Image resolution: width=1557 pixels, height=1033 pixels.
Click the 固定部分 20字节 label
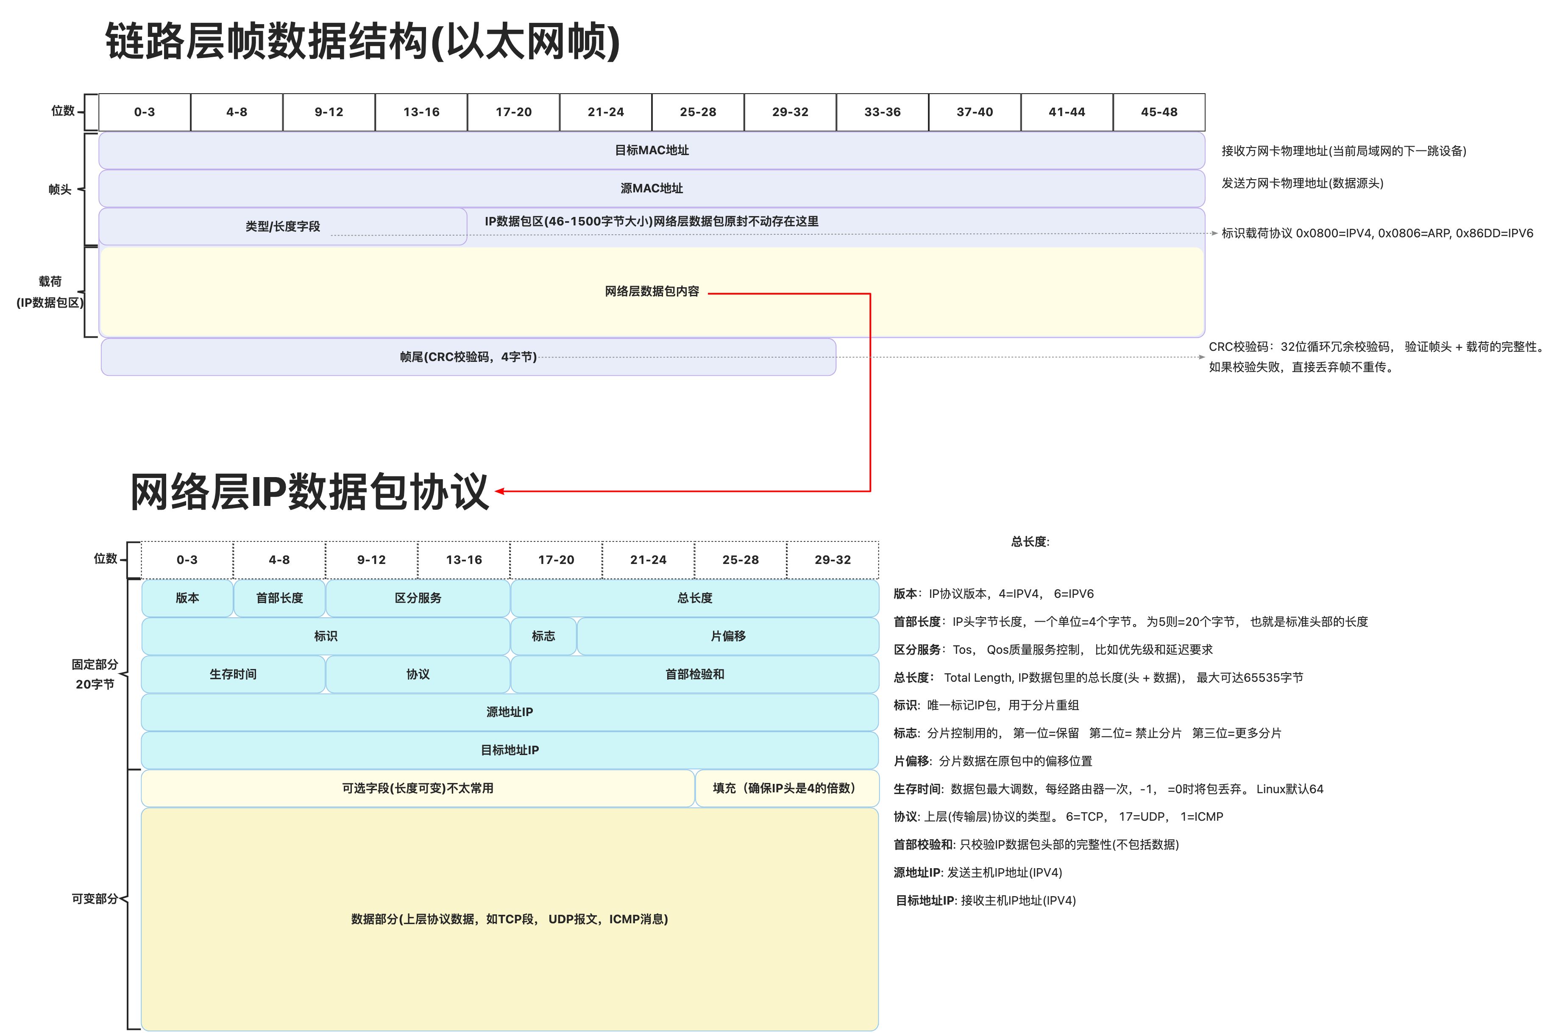(x=95, y=675)
